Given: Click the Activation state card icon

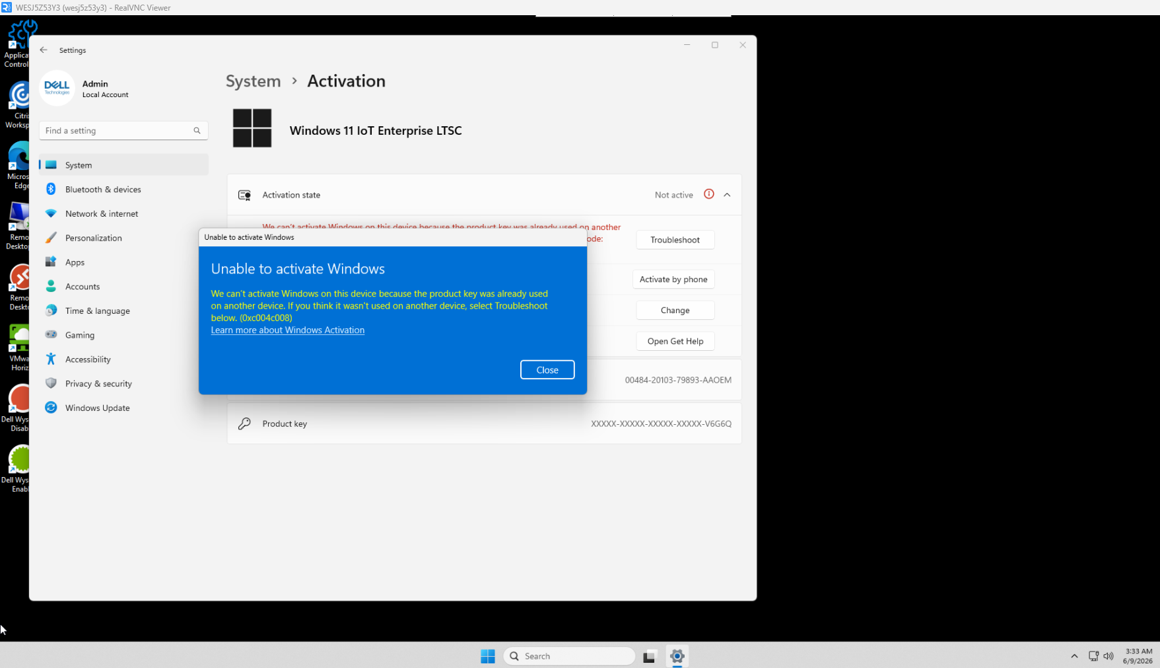Looking at the screenshot, I should point(244,195).
